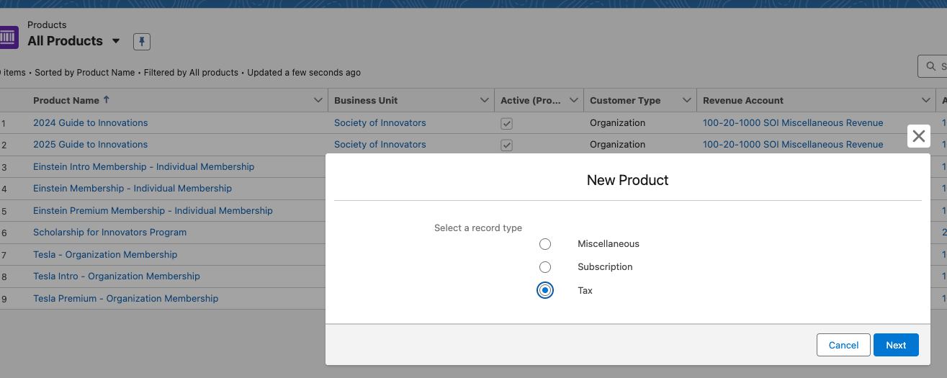947x378 pixels.
Task: Open Tesla Premium - Organization Membership product
Action: tap(125, 298)
